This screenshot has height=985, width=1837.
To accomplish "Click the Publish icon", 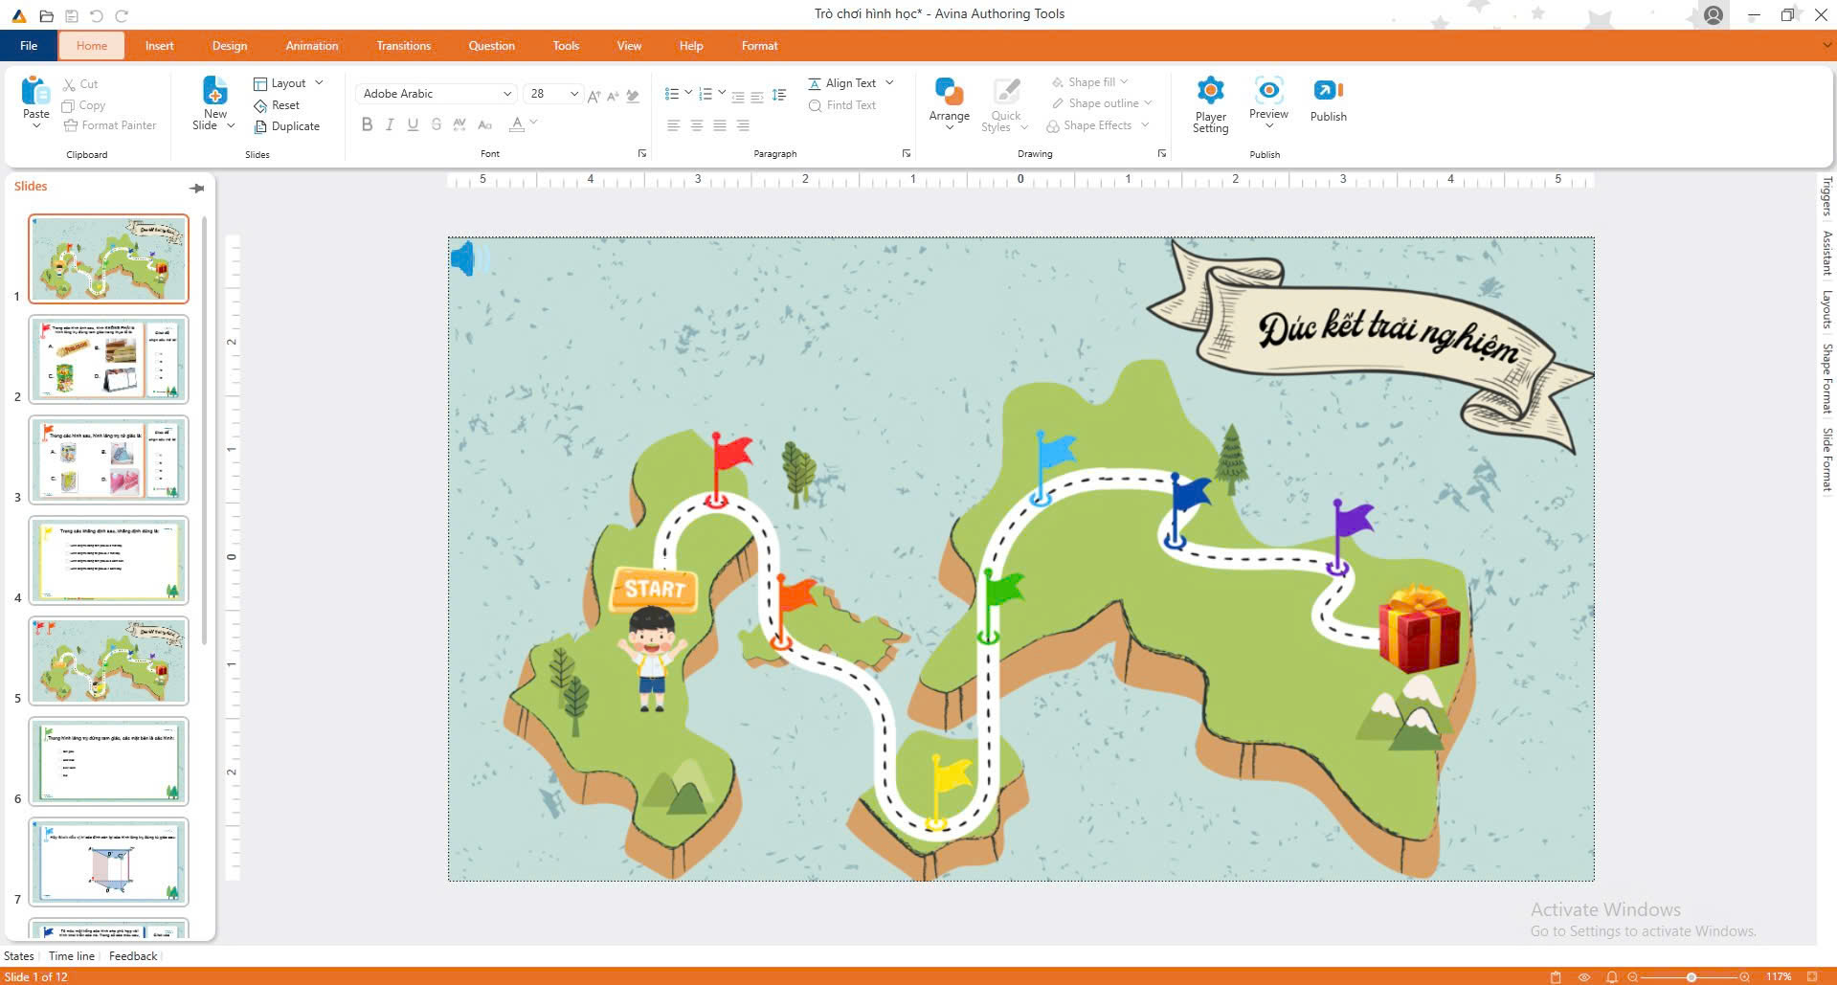I will (1328, 91).
